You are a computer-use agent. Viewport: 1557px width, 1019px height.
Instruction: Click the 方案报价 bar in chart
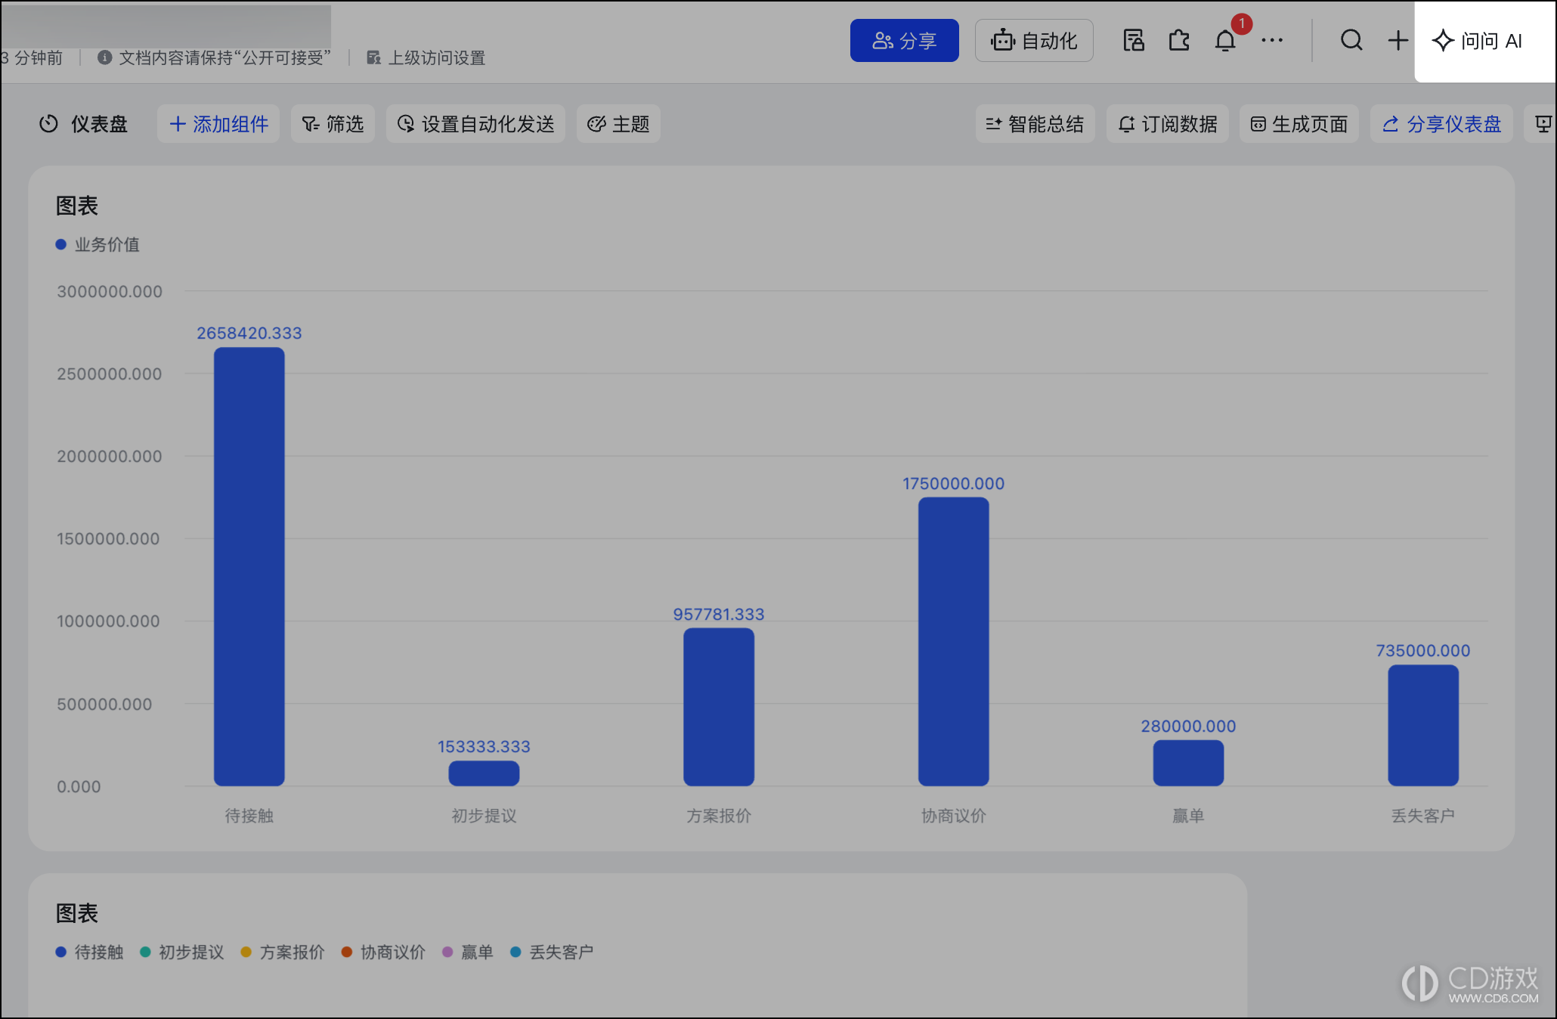pyautogui.click(x=719, y=707)
